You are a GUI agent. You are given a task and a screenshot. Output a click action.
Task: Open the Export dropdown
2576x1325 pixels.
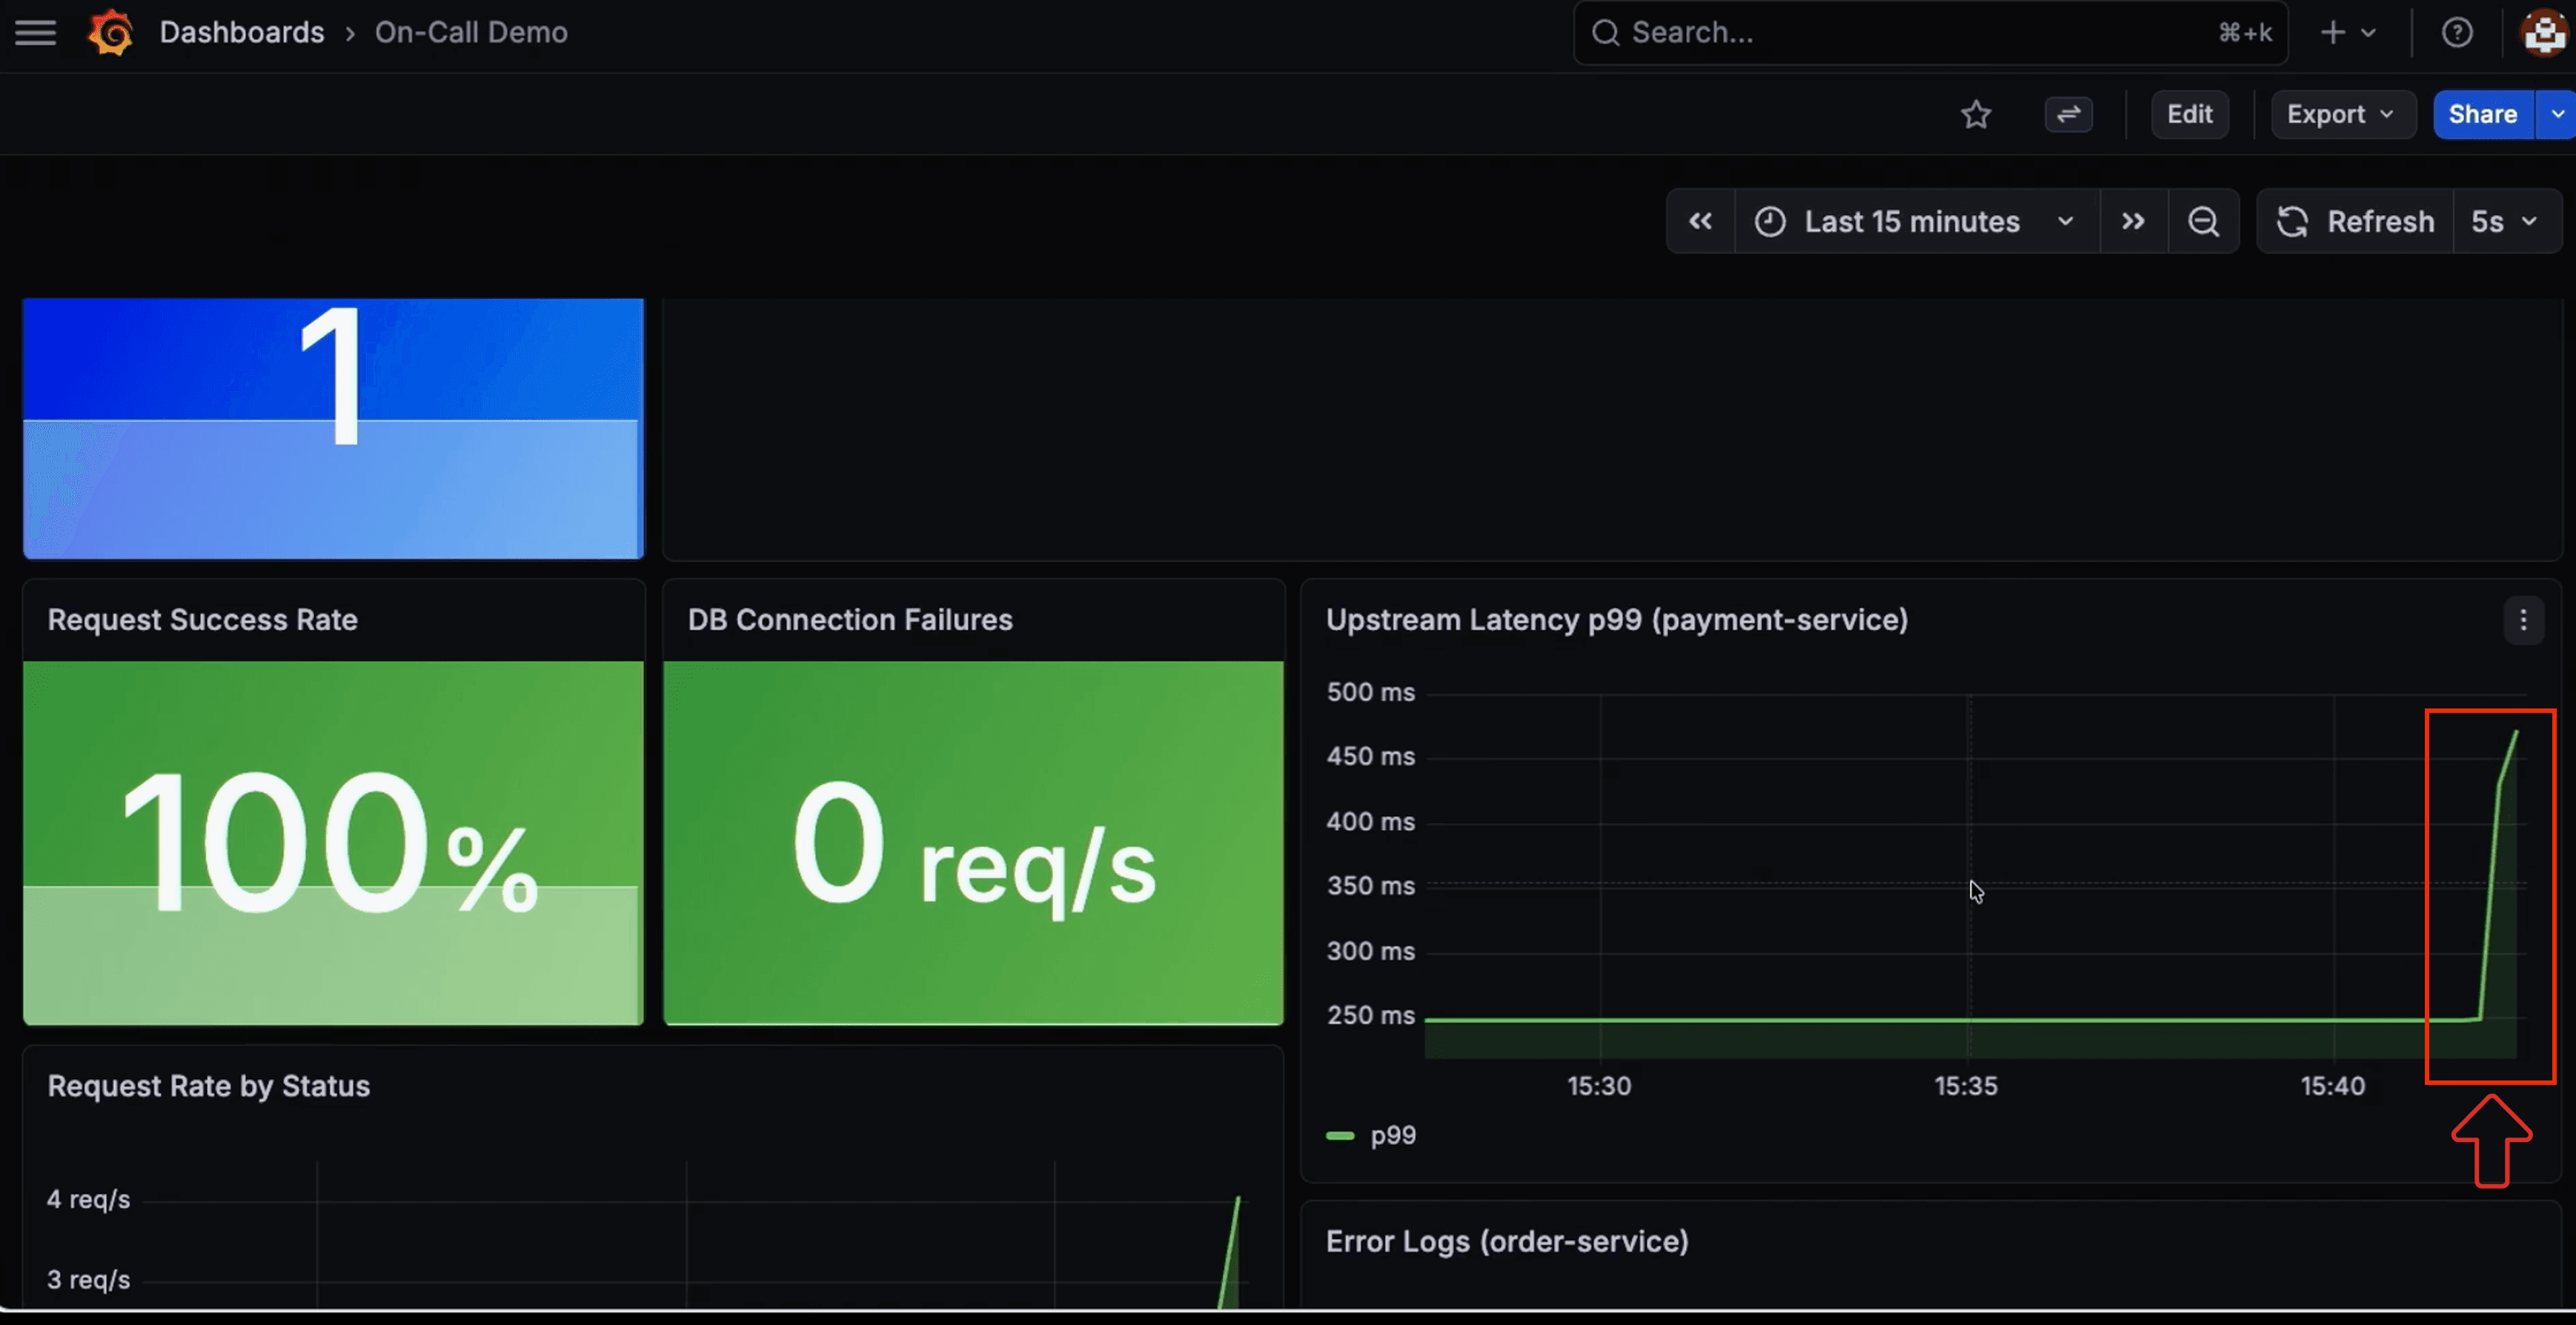pyautogui.click(x=2342, y=115)
